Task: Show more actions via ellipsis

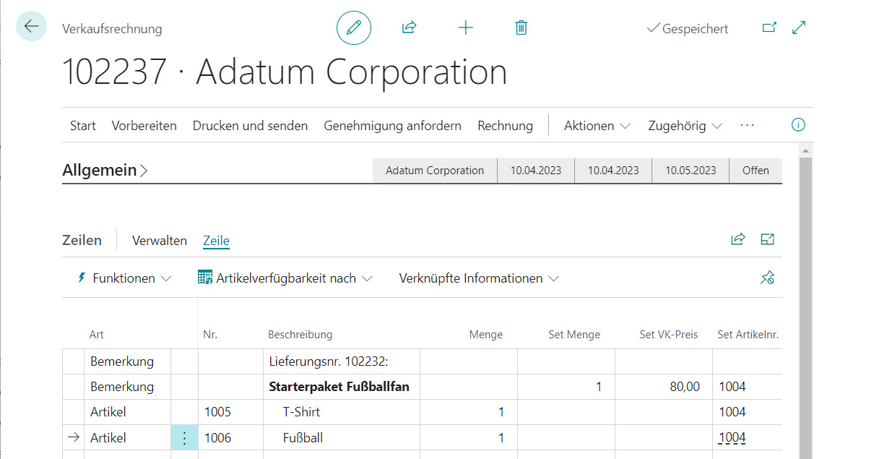Action: point(747,126)
